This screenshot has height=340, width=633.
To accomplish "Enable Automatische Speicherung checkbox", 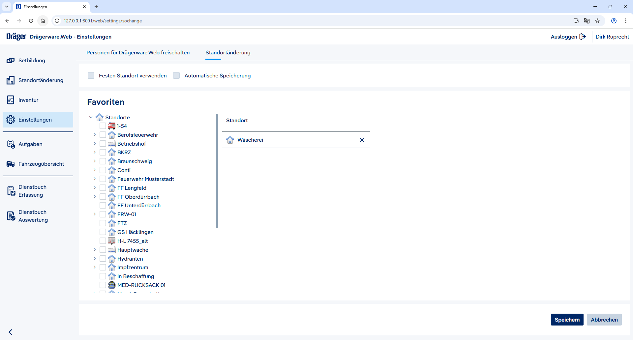I will 176,75.
